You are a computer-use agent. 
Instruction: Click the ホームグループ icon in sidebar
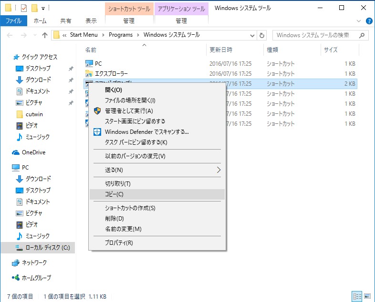[x=16, y=278]
